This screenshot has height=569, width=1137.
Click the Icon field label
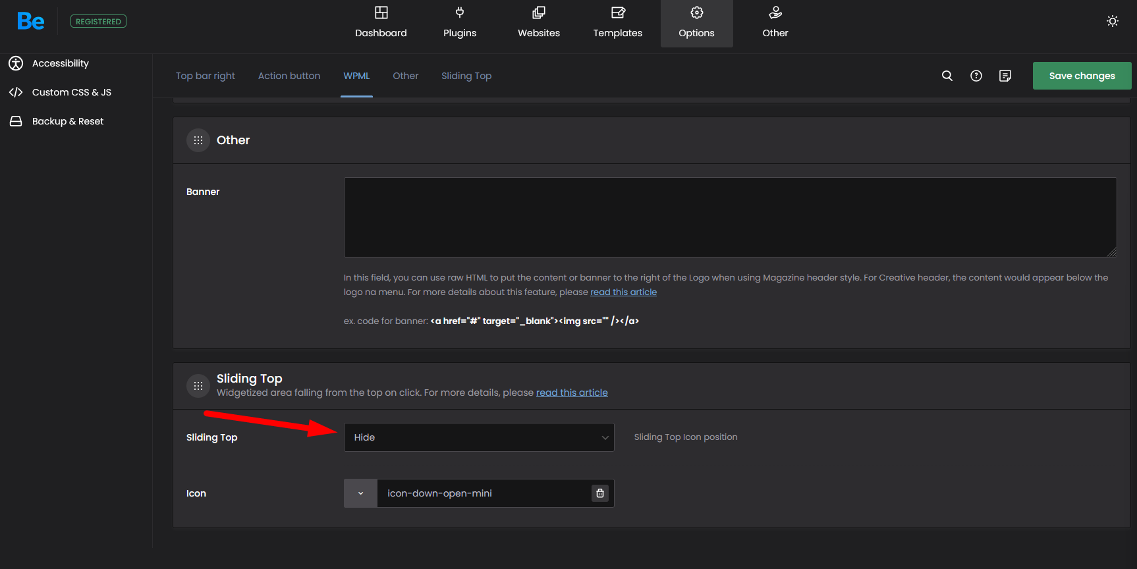[196, 493]
